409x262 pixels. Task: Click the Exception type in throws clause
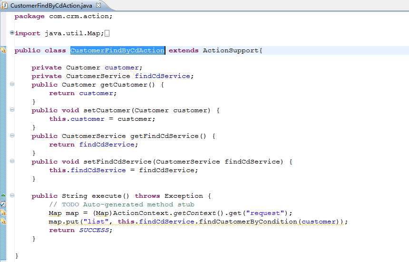184,196
